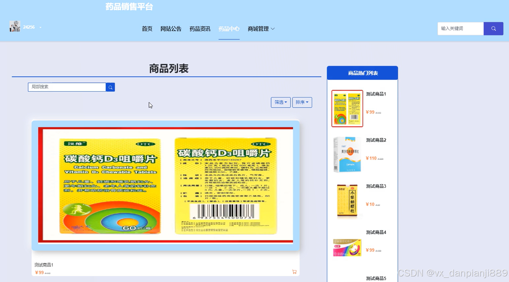
Task: Click the user avatar picture
Action: [15, 26]
